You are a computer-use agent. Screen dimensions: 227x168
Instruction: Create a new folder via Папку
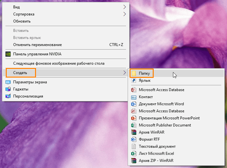(176, 73)
